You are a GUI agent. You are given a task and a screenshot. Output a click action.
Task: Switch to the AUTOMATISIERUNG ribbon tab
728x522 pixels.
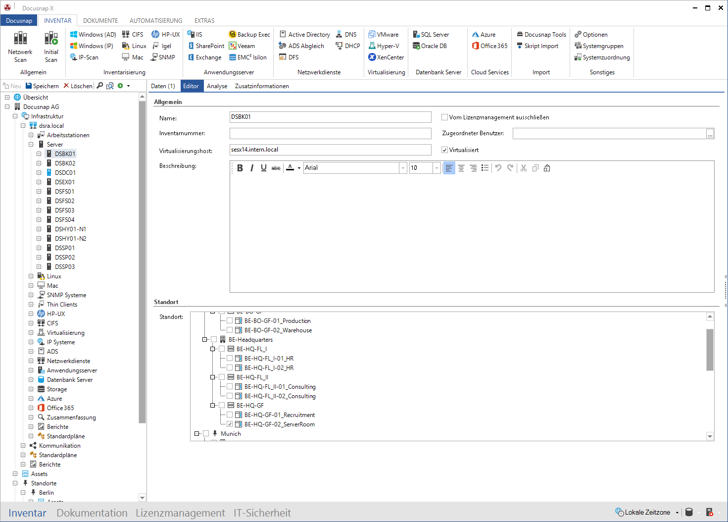[156, 21]
